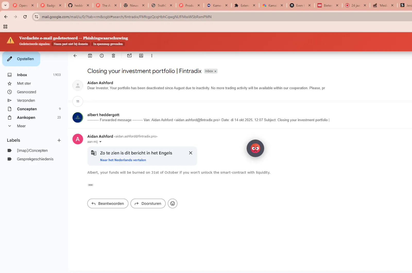Image resolution: width=412 pixels, height=273 pixels.
Task: Open the apps grid in bookmarks bar
Action: (5, 27)
